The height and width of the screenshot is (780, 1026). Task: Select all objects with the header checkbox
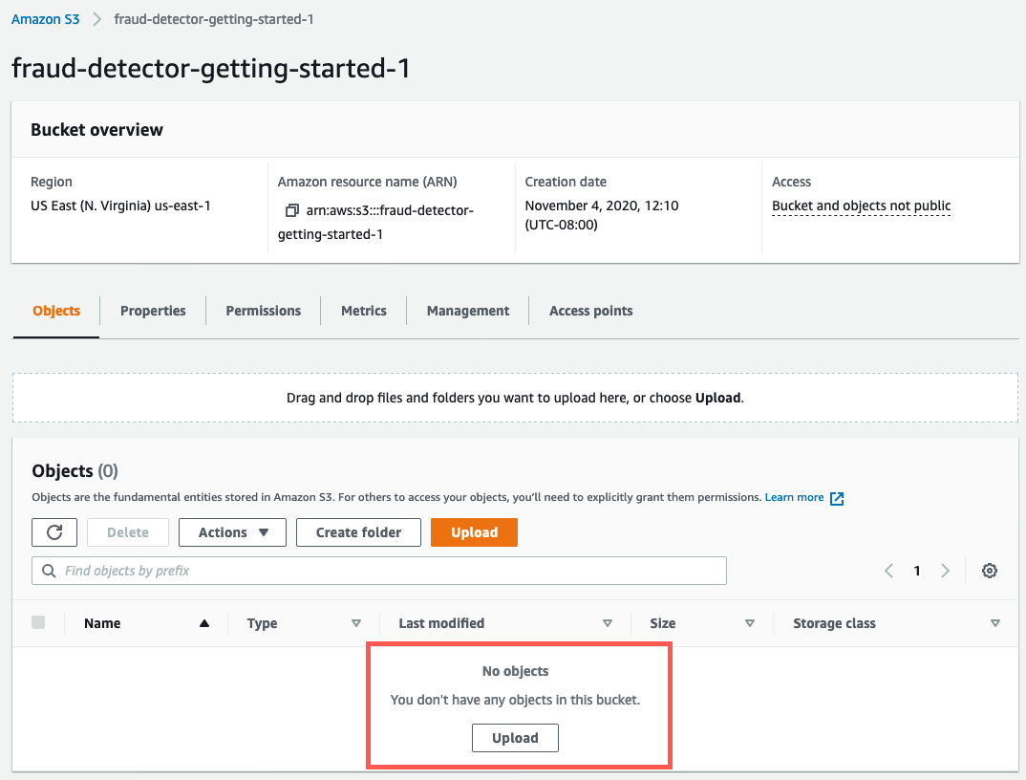click(x=38, y=621)
